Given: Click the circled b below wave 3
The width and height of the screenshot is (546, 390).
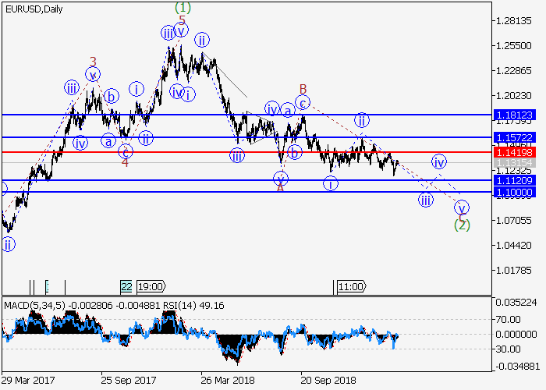Looking at the screenshot, I should (112, 97).
